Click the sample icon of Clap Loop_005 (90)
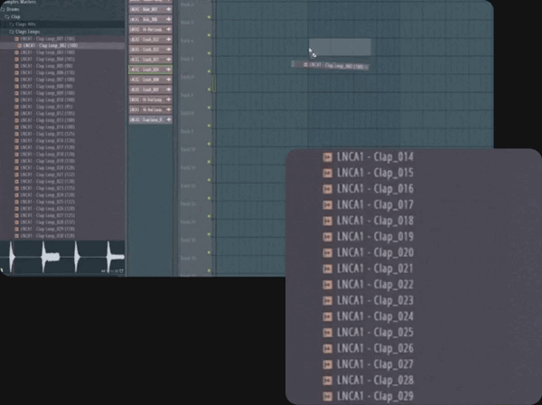The image size is (542, 405). click(x=16, y=66)
